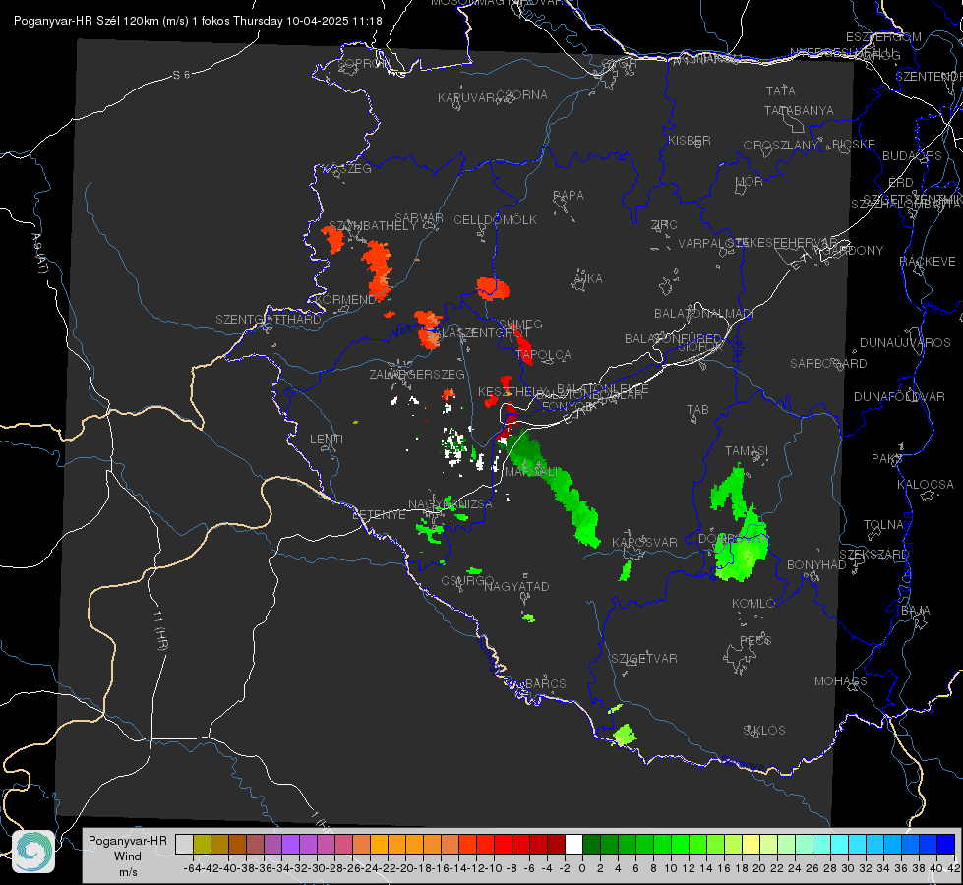
Task: Click the '42' legend scale value
Action: (x=953, y=868)
